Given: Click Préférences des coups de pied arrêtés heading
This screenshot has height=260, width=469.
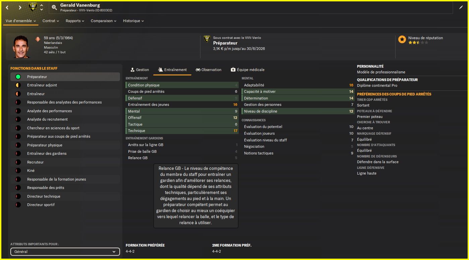Looking at the screenshot, I should (394, 94).
